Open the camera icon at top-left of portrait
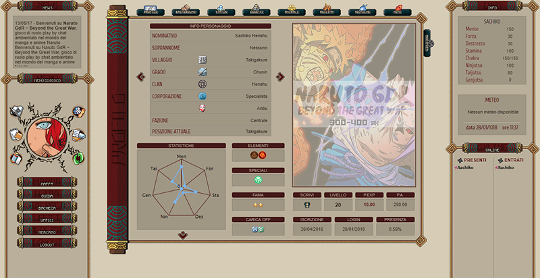The image size is (540, 278). coord(16,111)
